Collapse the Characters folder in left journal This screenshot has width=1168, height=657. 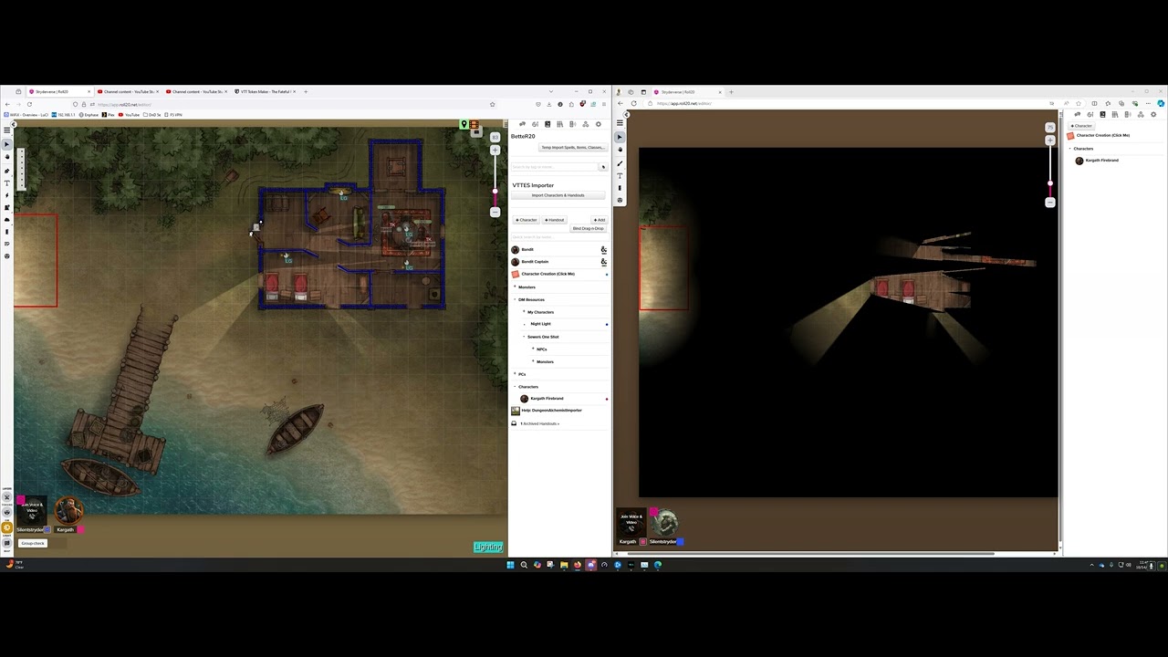click(527, 387)
